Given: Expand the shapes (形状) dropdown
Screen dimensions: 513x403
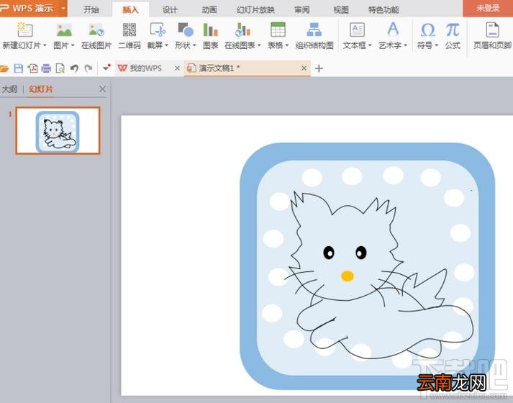Looking at the screenshot, I should point(194,45).
